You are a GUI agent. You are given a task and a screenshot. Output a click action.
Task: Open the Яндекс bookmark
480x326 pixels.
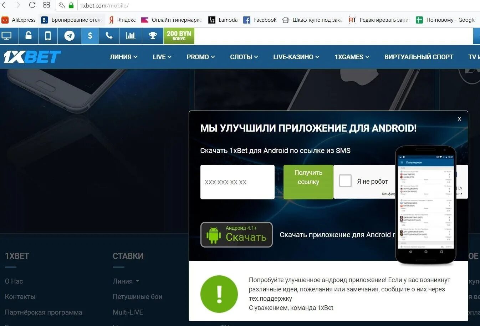(x=122, y=20)
